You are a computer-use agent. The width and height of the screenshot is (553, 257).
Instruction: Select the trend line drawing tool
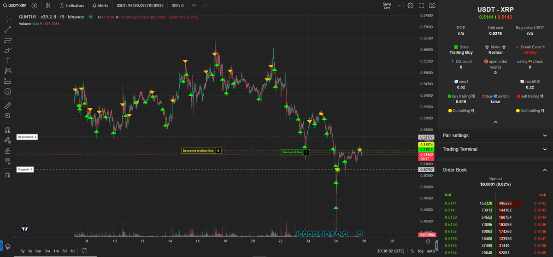point(7,29)
